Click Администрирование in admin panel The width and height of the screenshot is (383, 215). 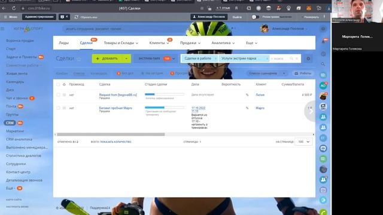39,17
